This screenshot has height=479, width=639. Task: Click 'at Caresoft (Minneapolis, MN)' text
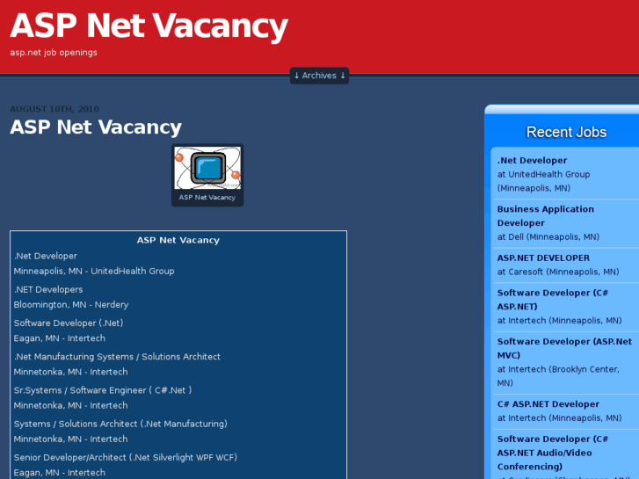tap(558, 272)
